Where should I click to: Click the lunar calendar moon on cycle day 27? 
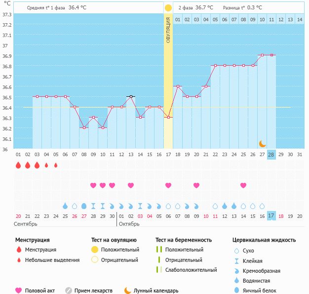coord(263,143)
